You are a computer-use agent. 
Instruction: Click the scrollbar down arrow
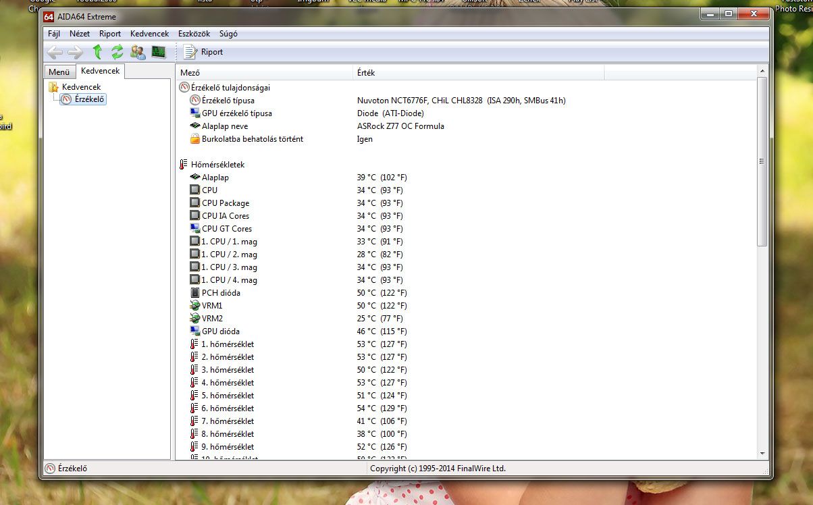point(762,454)
